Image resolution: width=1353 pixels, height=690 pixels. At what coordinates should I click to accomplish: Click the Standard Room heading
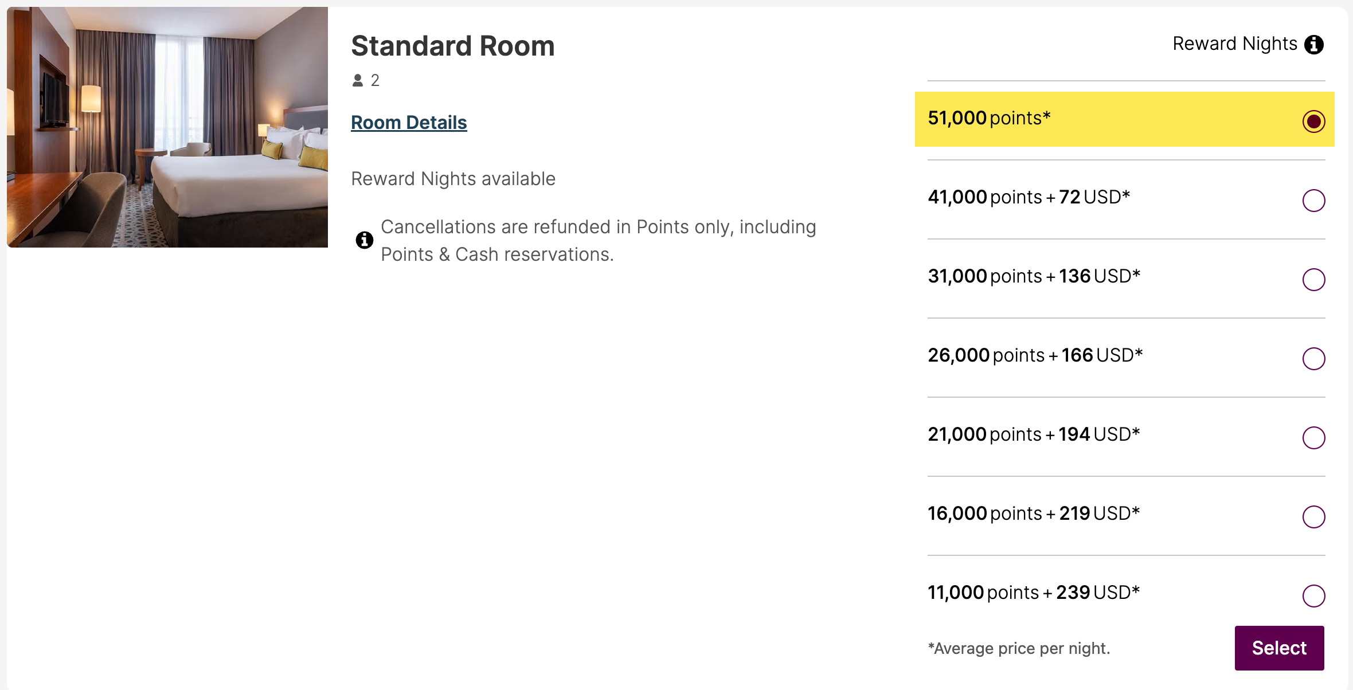click(452, 46)
